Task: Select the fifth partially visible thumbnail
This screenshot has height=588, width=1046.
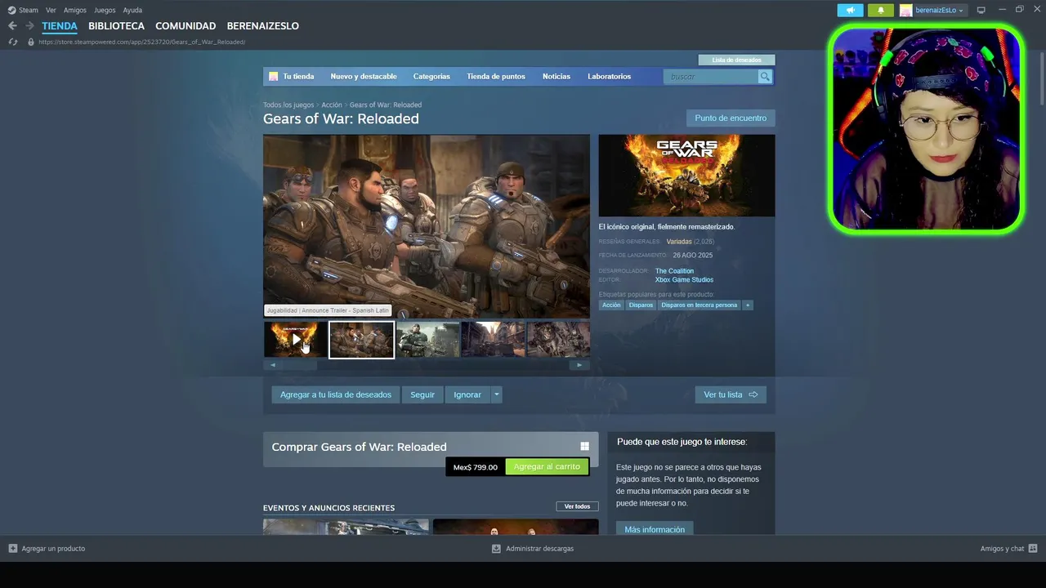Action: tap(559, 340)
